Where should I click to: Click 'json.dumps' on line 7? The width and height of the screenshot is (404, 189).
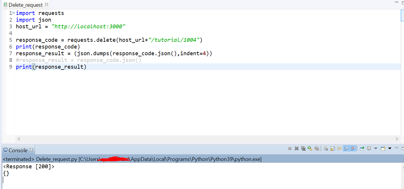[93, 53]
